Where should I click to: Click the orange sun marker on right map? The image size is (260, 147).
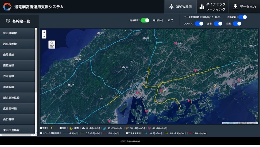(215, 86)
